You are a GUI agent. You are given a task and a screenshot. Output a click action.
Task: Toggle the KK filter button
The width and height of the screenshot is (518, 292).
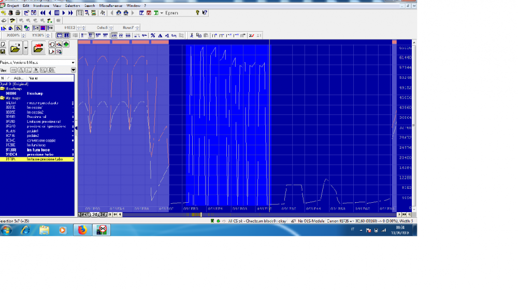click(x=44, y=70)
